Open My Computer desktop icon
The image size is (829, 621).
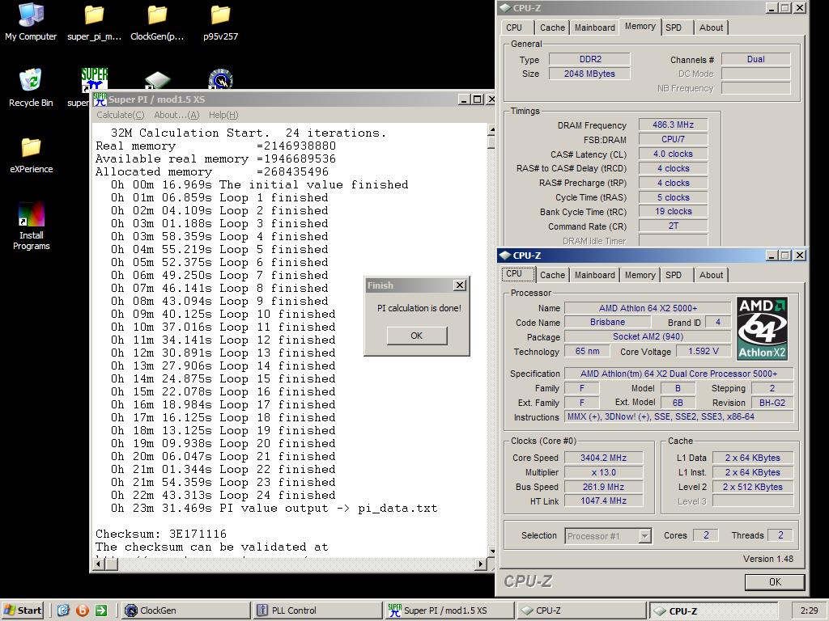point(31,21)
